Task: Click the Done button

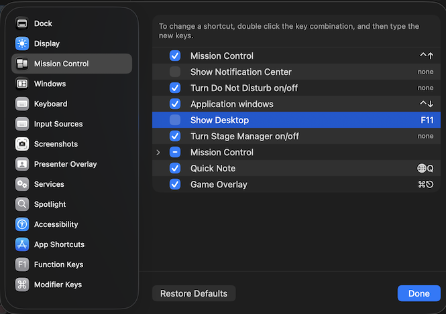Action: pos(419,293)
